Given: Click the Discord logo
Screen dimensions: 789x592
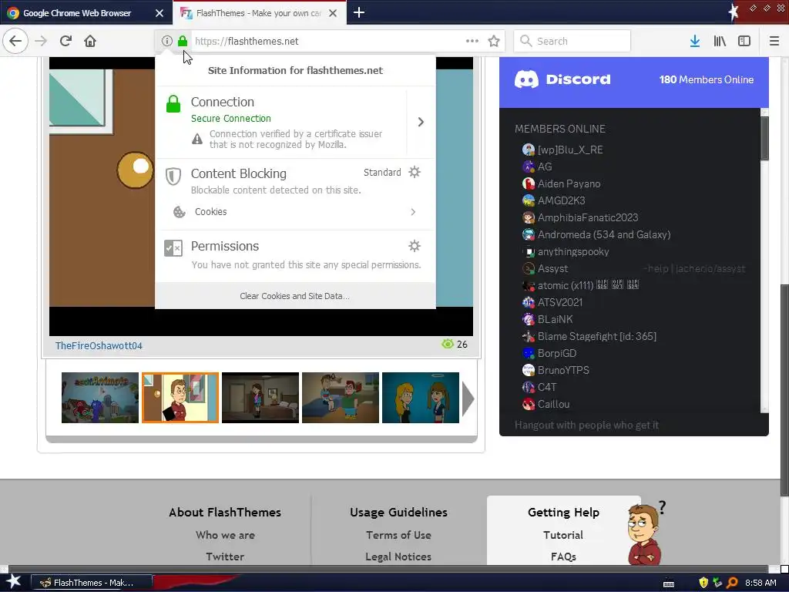Looking at the screenshot, I should [562, 79].
